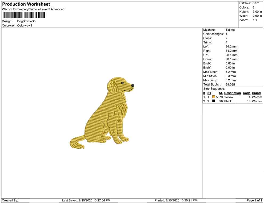264x203 pixels.
Task: Click the Down value '38.1 mm'
Action: (x=231, y=59)
